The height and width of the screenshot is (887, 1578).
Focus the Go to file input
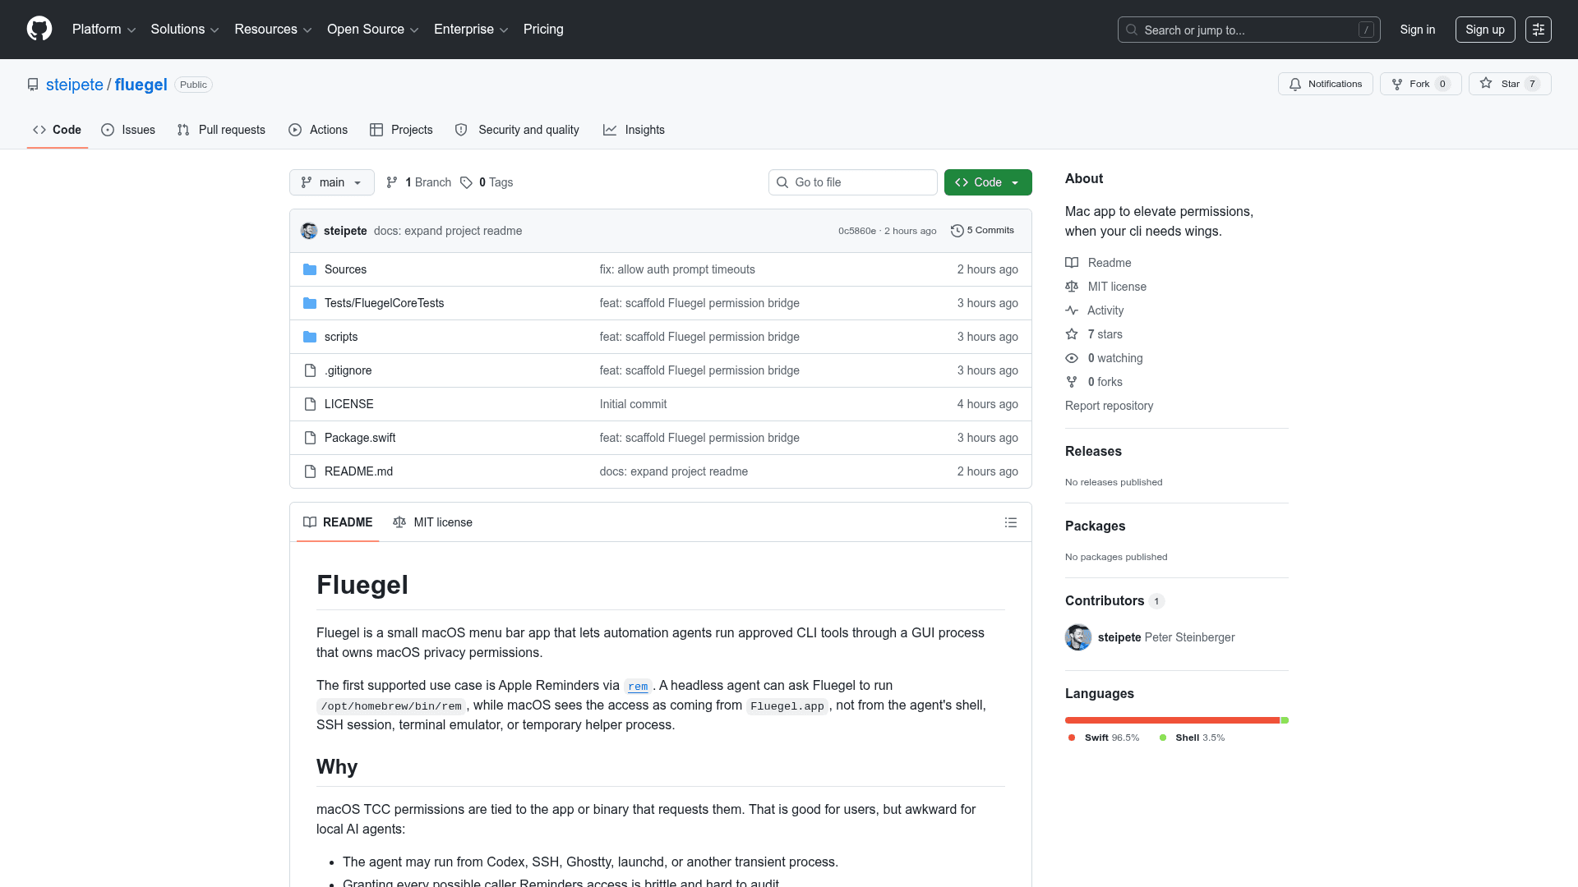point(853,182)
